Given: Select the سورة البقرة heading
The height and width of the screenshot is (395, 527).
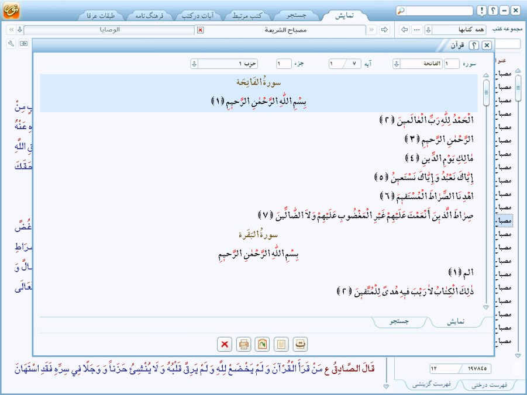Looking at the screenshot, I should coord(258,234).
